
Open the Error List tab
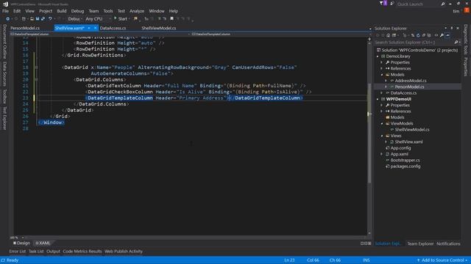[18, 252]
